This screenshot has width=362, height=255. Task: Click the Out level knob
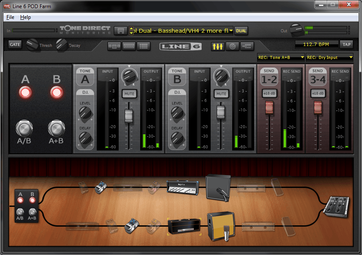coord(296,30)
